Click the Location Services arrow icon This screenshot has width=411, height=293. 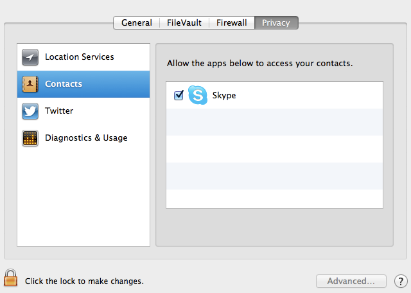pos(30,57)
